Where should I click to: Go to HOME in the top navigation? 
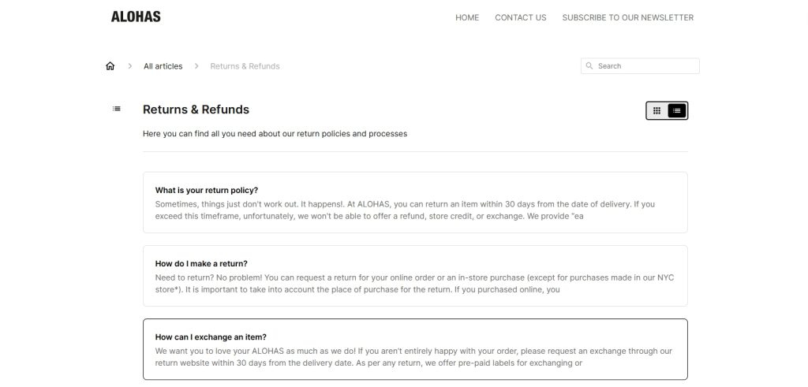467,17
